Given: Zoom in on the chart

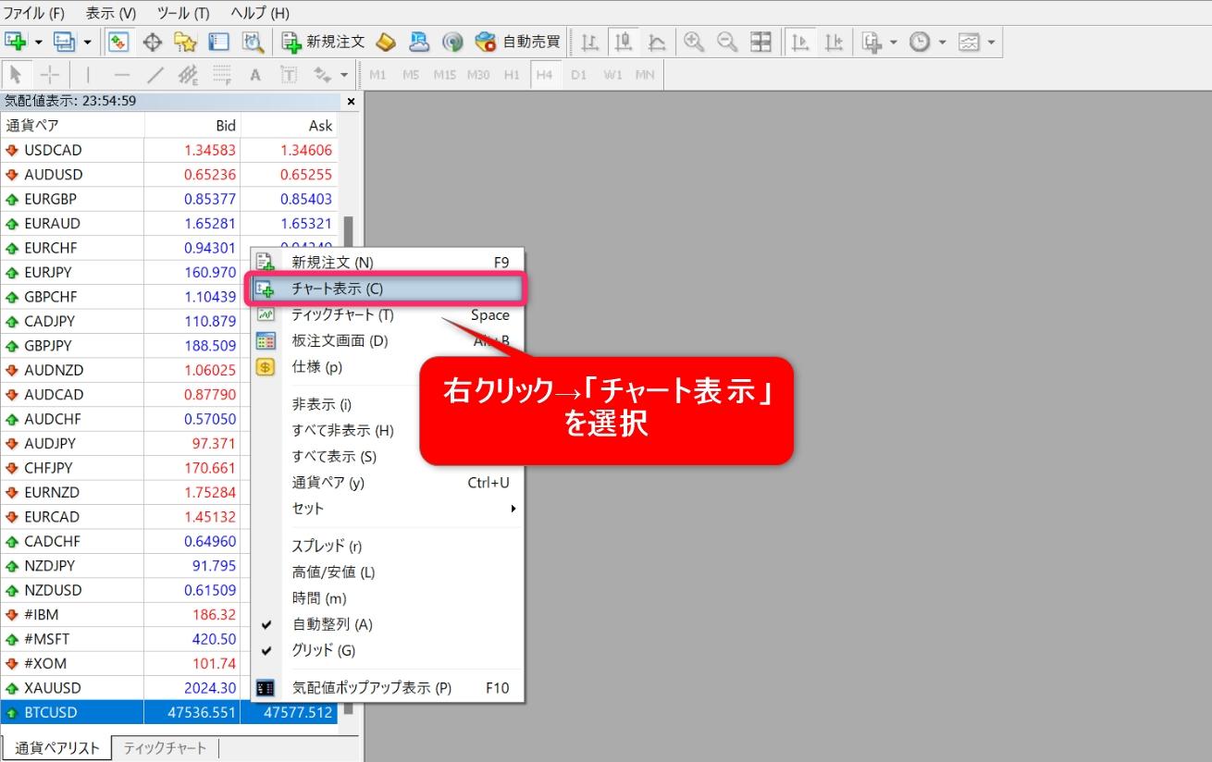Looking at the screenshot, I should [x=693, y=41].
